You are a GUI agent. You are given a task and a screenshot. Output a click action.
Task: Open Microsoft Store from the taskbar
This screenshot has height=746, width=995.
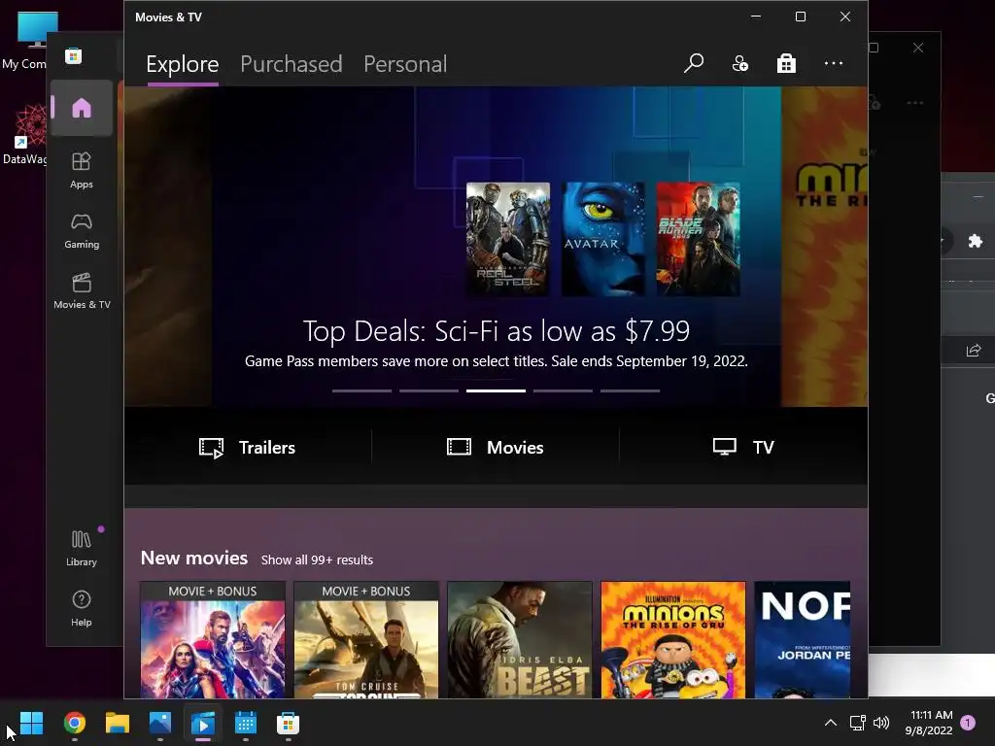point(288,723)
